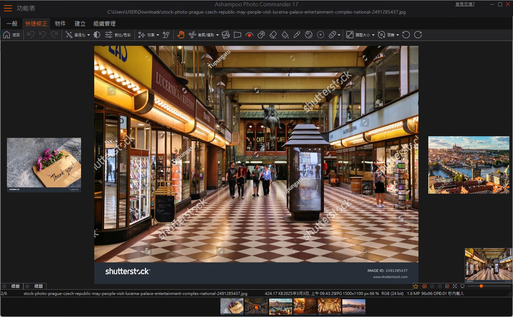Rotate the image counterclockwise
This screenshot has width=513, height=317.
(406, 35)
